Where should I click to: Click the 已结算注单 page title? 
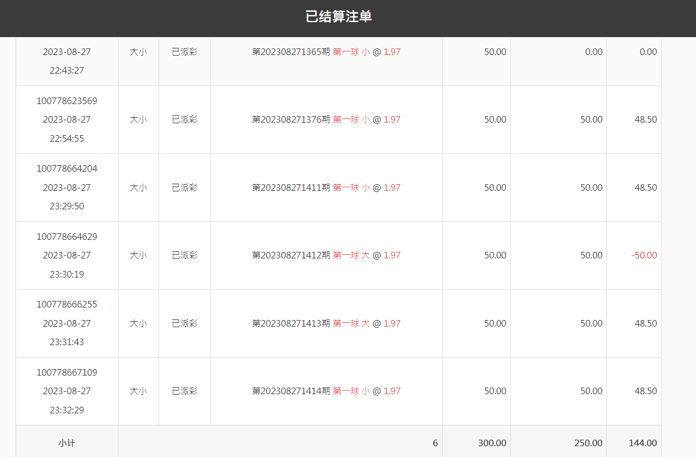[x=339, y=17]
